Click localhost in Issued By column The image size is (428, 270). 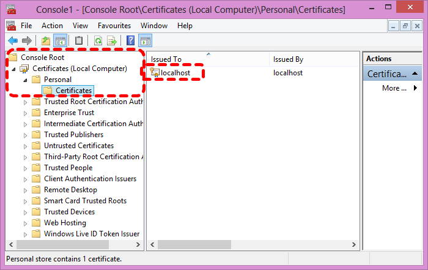[x=288, y=73]
